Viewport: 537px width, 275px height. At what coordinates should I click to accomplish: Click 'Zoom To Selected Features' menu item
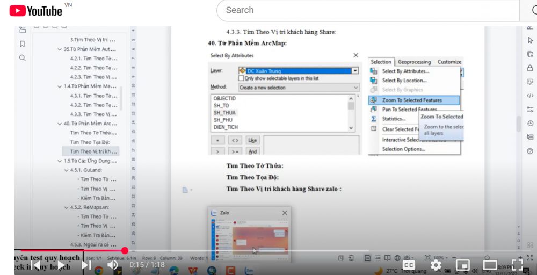pyautogui.click(x=412, y=100)
